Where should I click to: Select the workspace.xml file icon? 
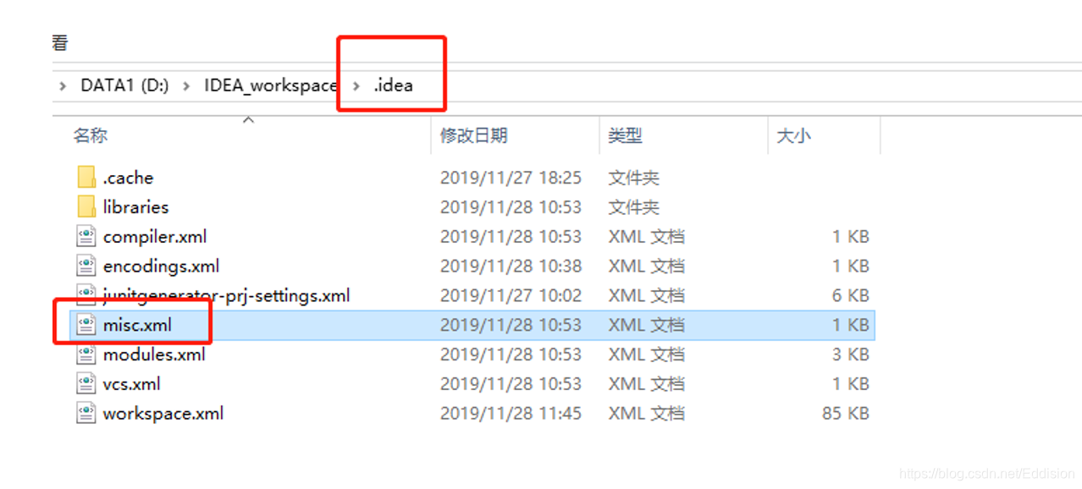[86, 413]
